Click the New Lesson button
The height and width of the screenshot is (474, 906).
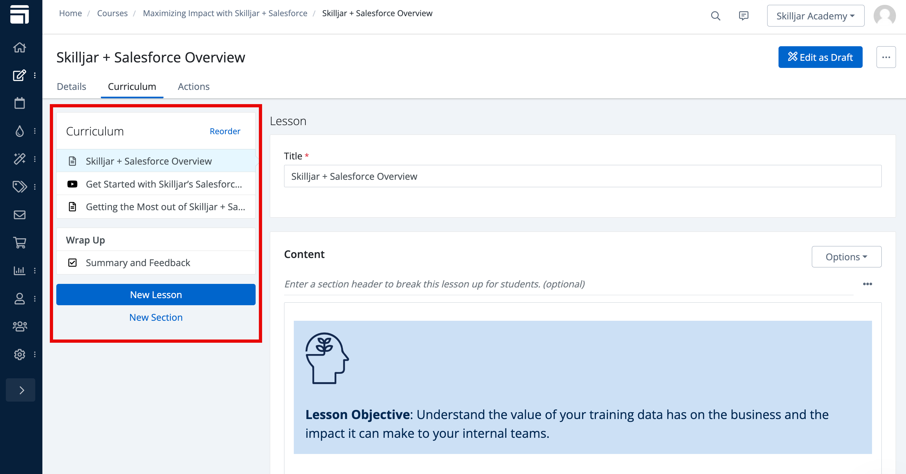[x=156, y=295]
